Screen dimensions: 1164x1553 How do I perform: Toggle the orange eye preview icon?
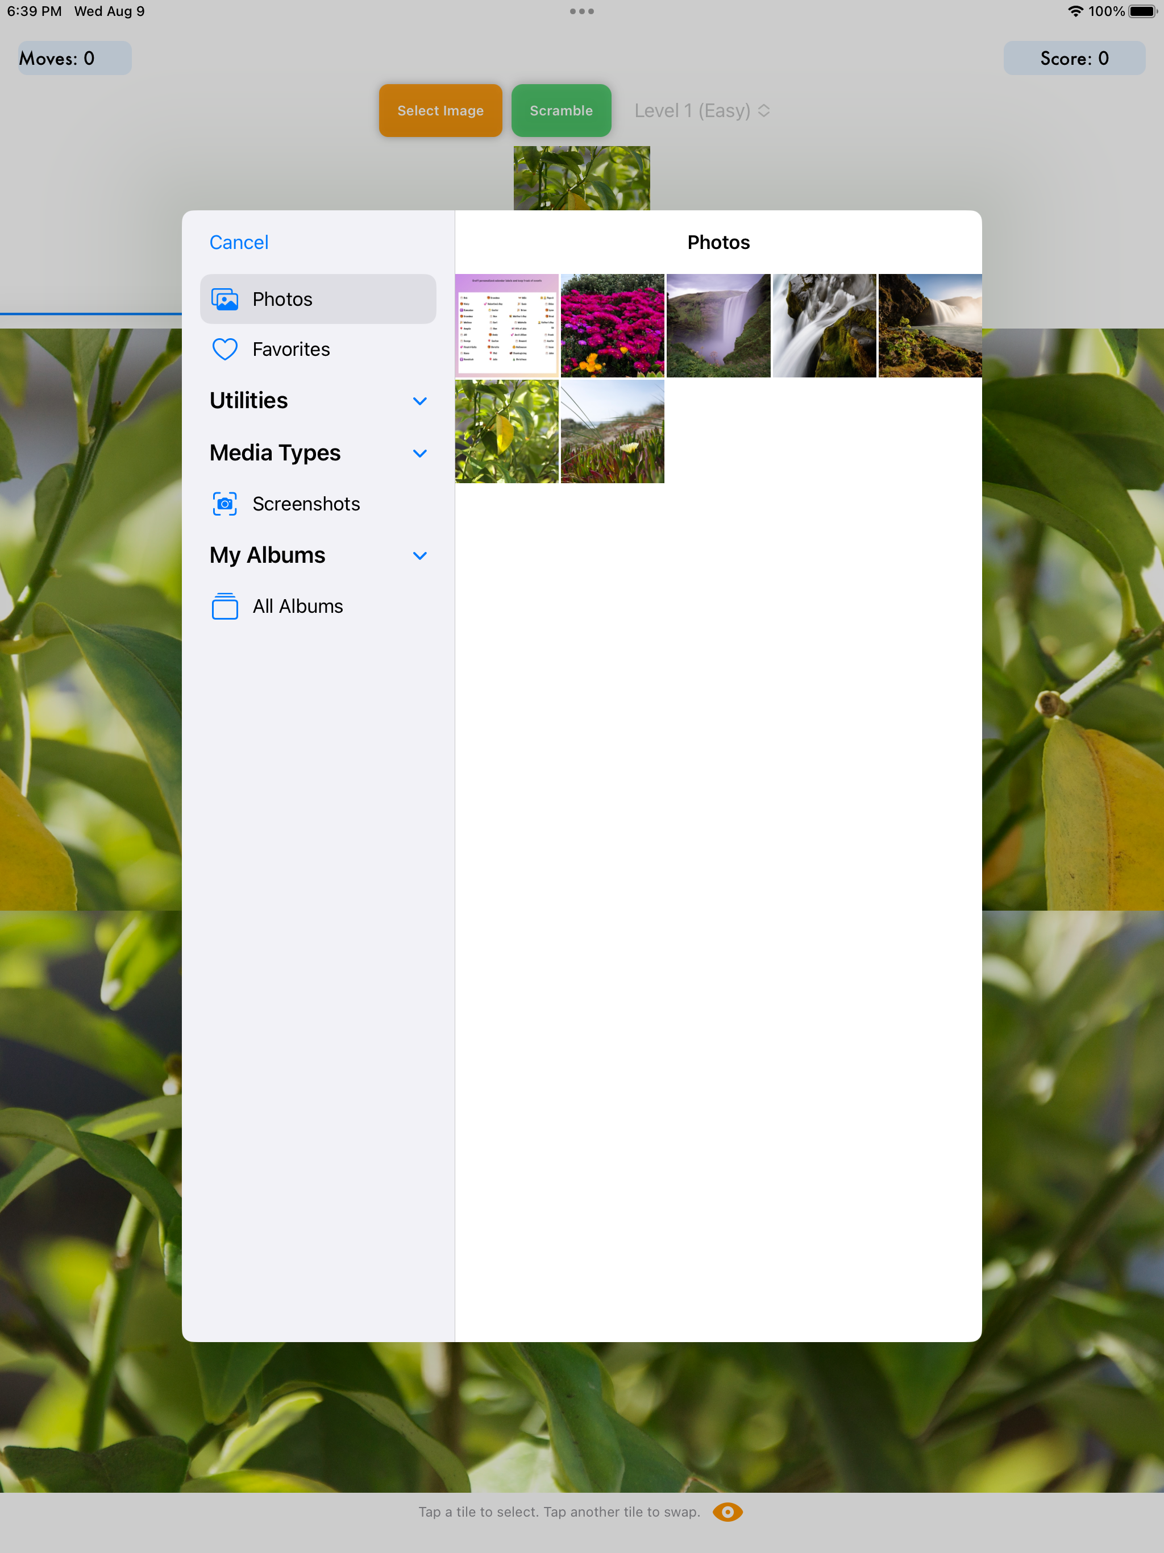point(727,1512)
